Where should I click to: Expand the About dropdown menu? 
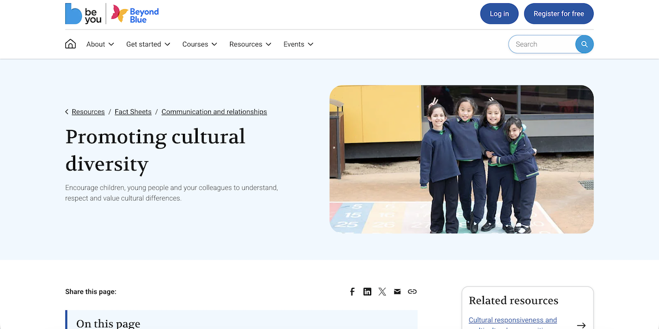[x=100, y=44]
